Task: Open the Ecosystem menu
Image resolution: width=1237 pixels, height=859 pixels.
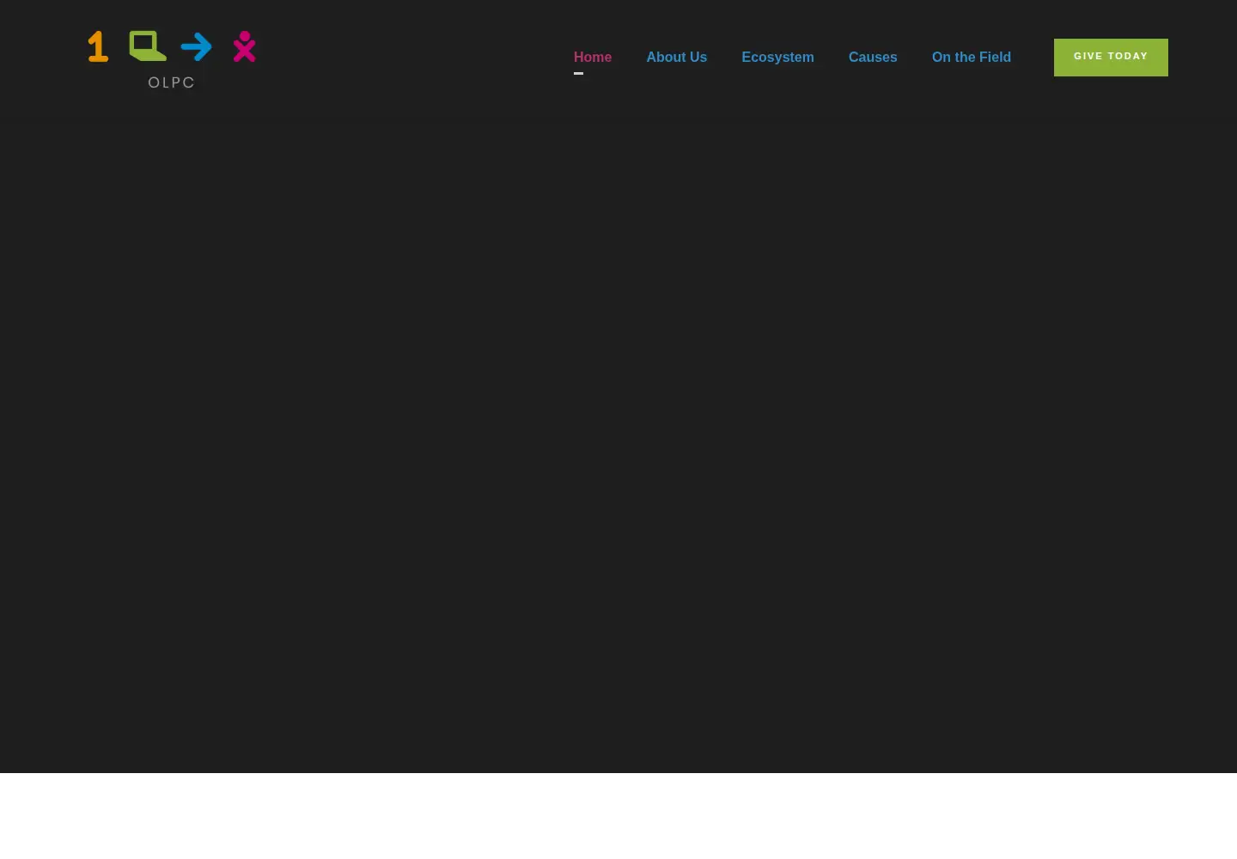Action: tap(777, 57)
